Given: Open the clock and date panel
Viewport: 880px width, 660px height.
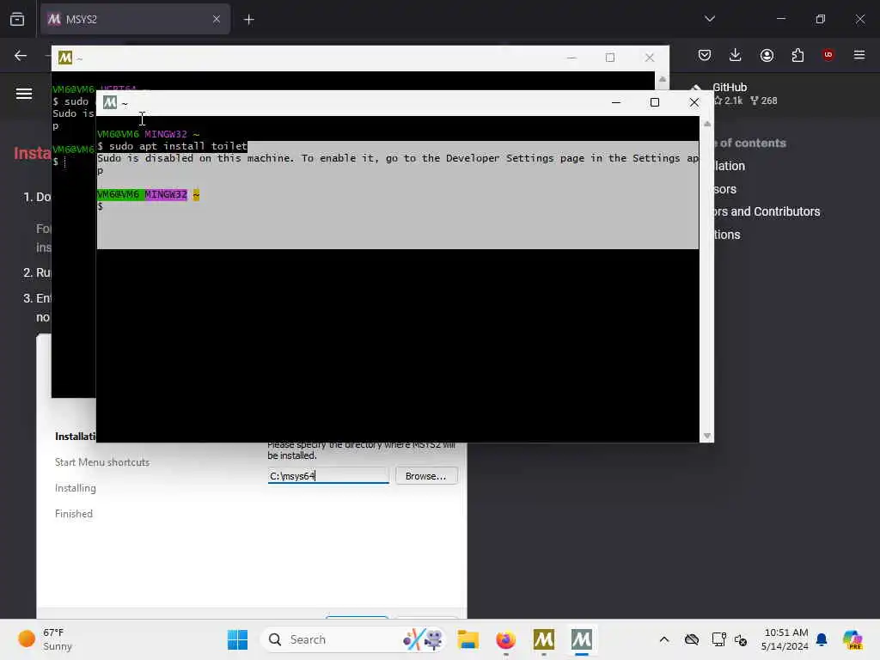Looking at the screenshot, I should coord(785,639).
